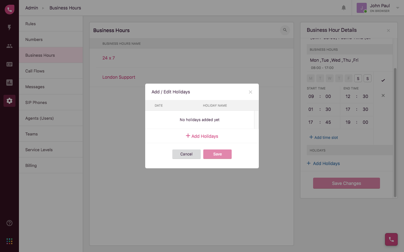Close the Business Hour Details panel
Screen dimensions: 404x252
[389, 31]
